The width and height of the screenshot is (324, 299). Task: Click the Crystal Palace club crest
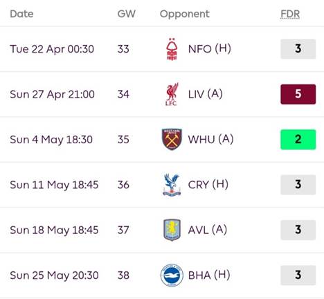click(172, 185)
